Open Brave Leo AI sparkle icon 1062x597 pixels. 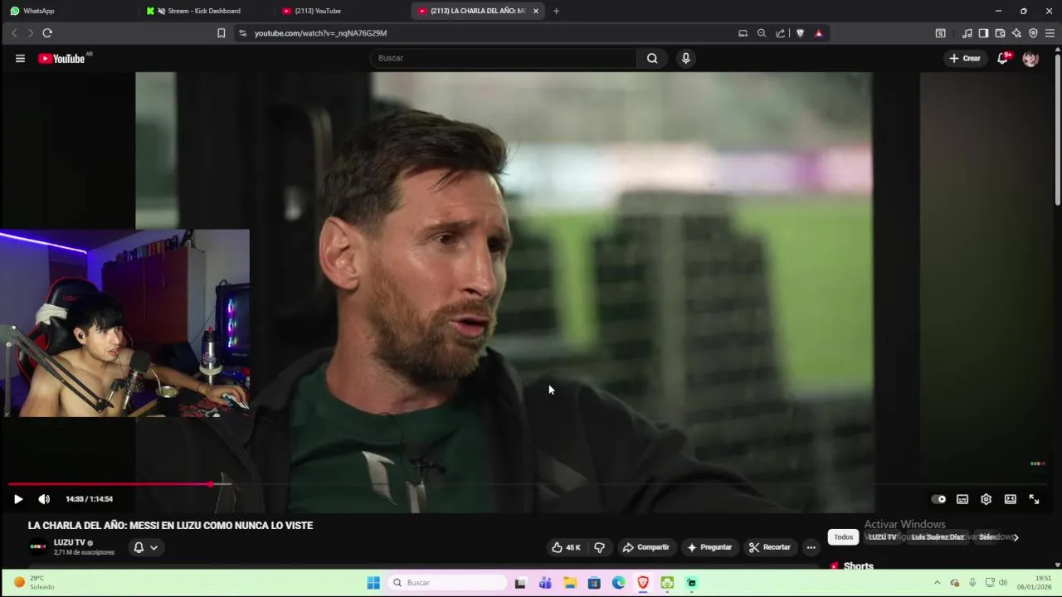(1016, 33)
